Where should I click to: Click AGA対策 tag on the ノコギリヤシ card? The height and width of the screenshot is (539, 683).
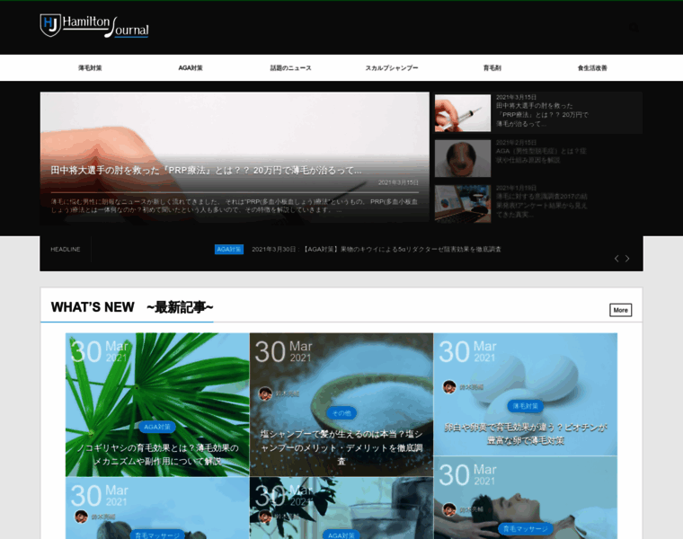[157, 427]
